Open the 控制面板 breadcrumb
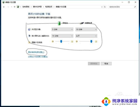Viewport: 140px width, 107px height. [x=26, y=7]
